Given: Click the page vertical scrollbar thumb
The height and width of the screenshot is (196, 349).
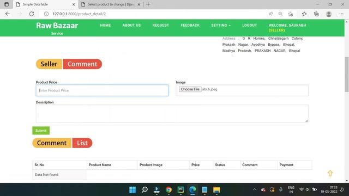Looking at the screenshot, I should coord(347,75).
